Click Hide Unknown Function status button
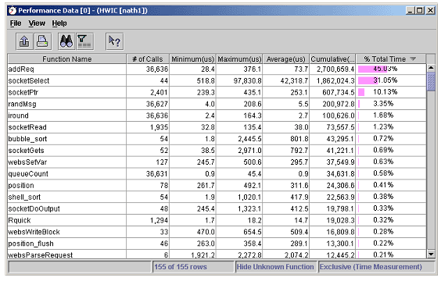Image resolution: width=441 pixels, height=281 pixels. pyautogui.click(x=275, y=267)
